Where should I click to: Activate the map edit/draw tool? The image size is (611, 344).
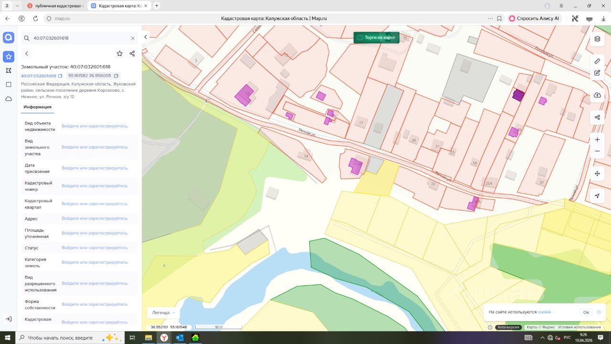(597, 73)
